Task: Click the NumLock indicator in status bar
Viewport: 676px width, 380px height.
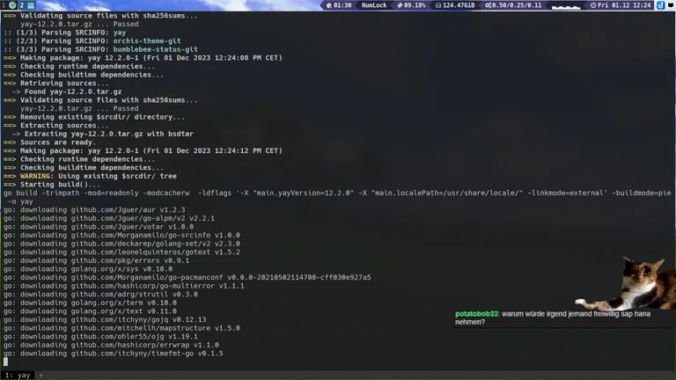Action: pos(374,5)
